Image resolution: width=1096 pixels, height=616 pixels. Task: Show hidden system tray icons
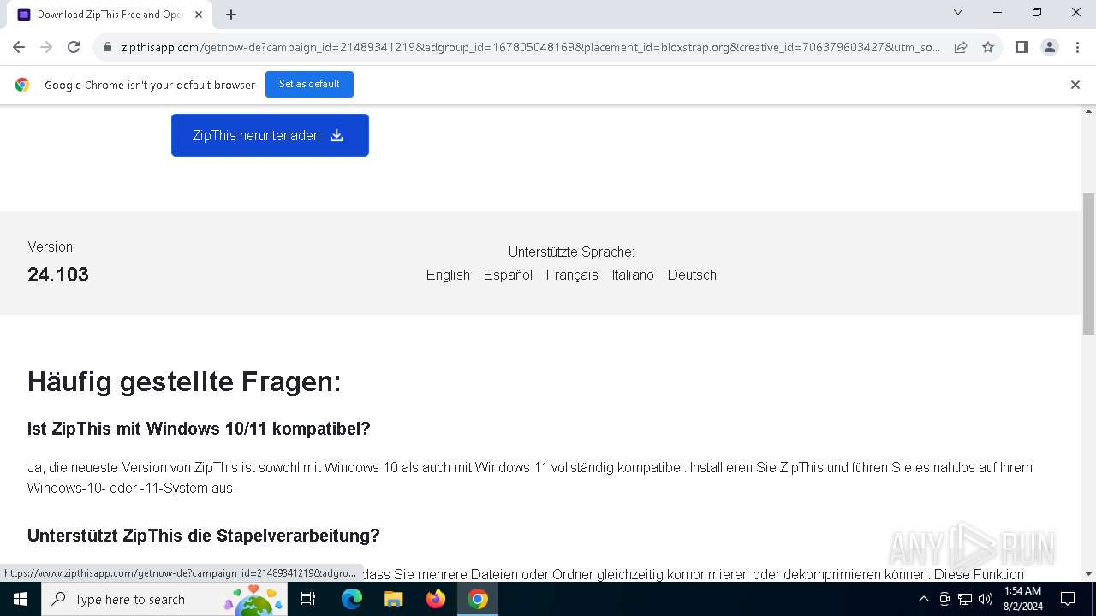click(923, 599)
